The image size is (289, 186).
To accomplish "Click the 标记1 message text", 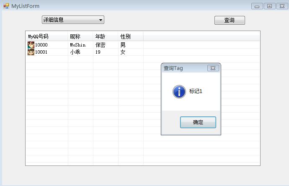I will point(196,91).
